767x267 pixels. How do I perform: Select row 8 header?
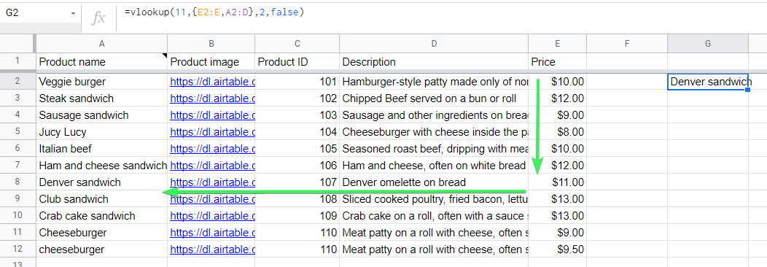click(x=17, y=182)
